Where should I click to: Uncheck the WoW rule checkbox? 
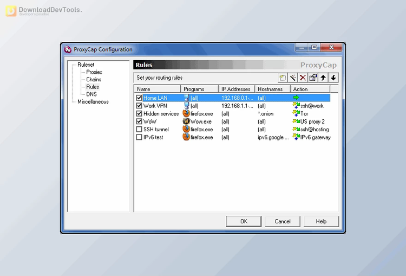click(139, 121)
